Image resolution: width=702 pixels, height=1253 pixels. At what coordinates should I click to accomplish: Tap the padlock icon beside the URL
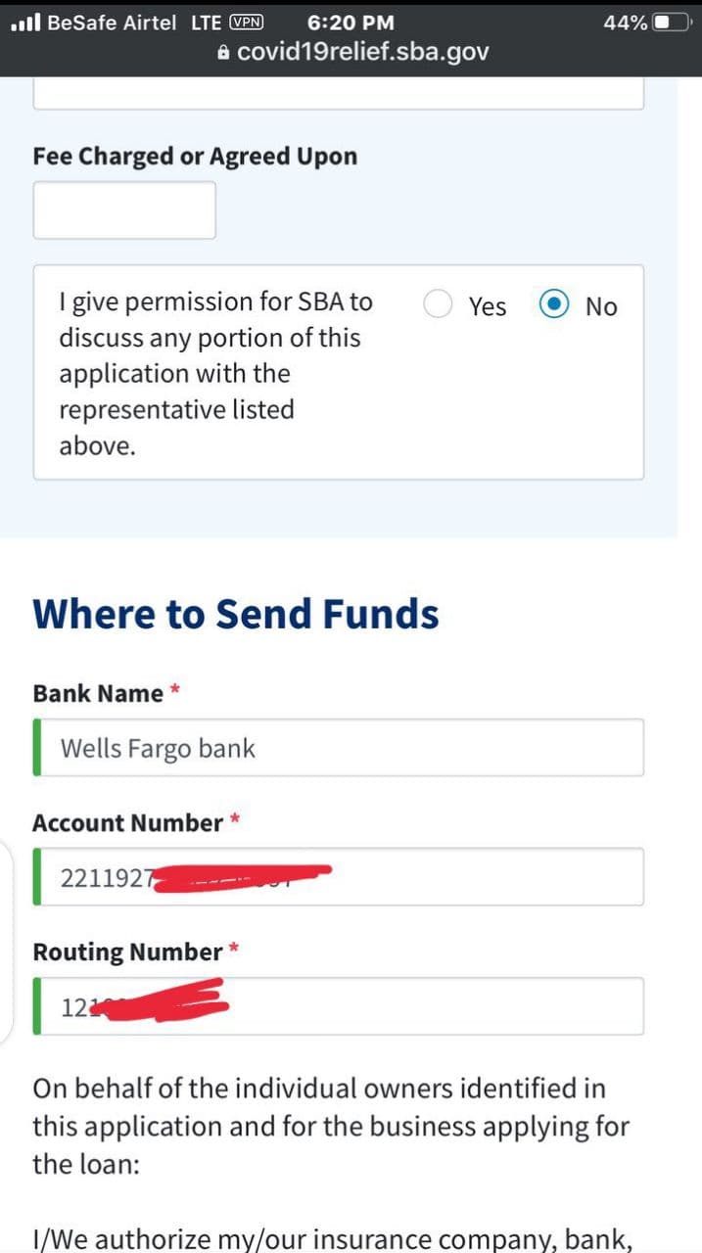pyautogui.click(x=223, y=53)
